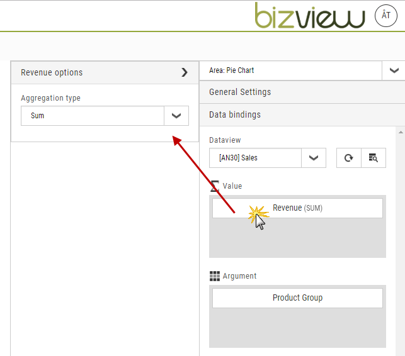Viewport: 405px width, 356px height.
Task: Open the ÅT user avatar menu
Action: click(386, 16)
